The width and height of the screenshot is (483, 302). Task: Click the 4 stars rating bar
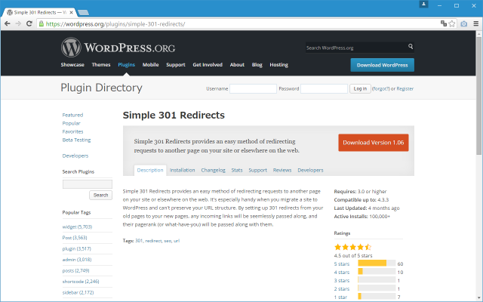[377, 272]
